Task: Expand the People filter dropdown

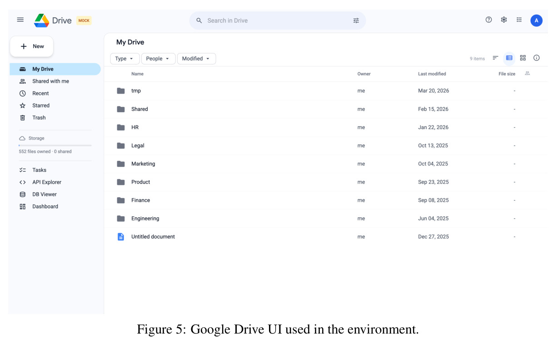Action: tap(158, 59)
